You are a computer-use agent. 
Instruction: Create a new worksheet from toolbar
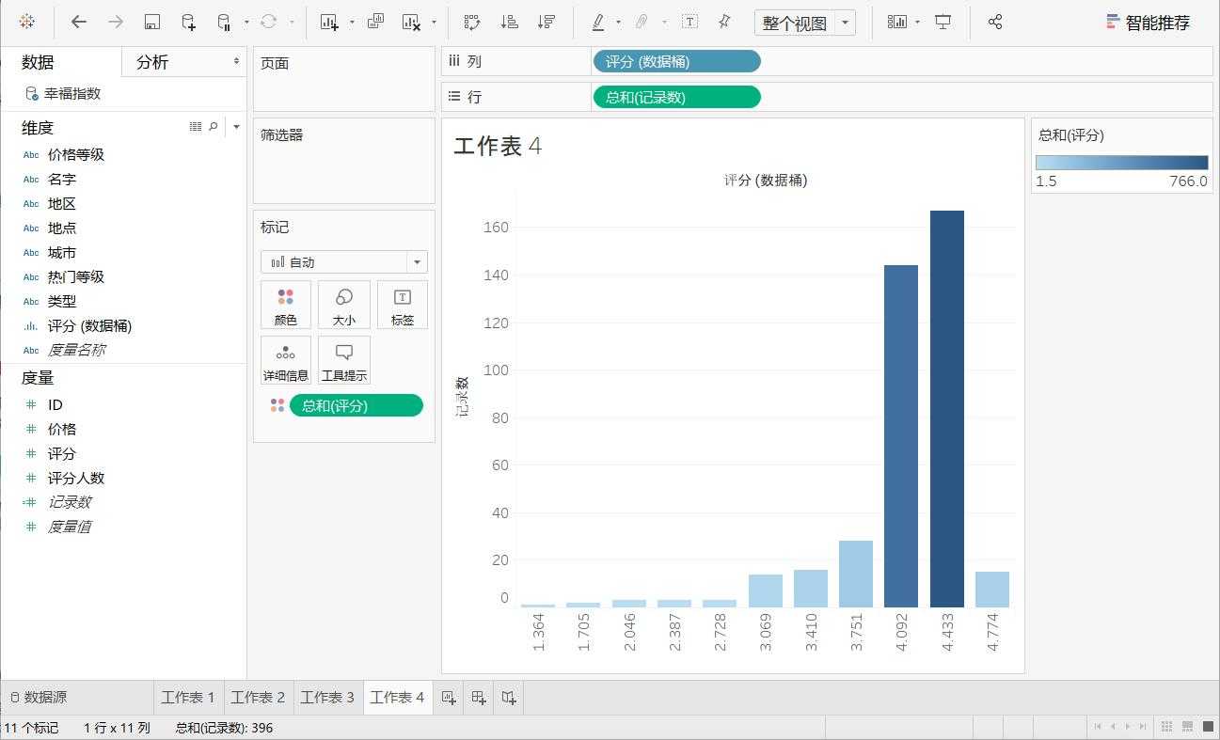pyautogui.click(x=329, y=22)
